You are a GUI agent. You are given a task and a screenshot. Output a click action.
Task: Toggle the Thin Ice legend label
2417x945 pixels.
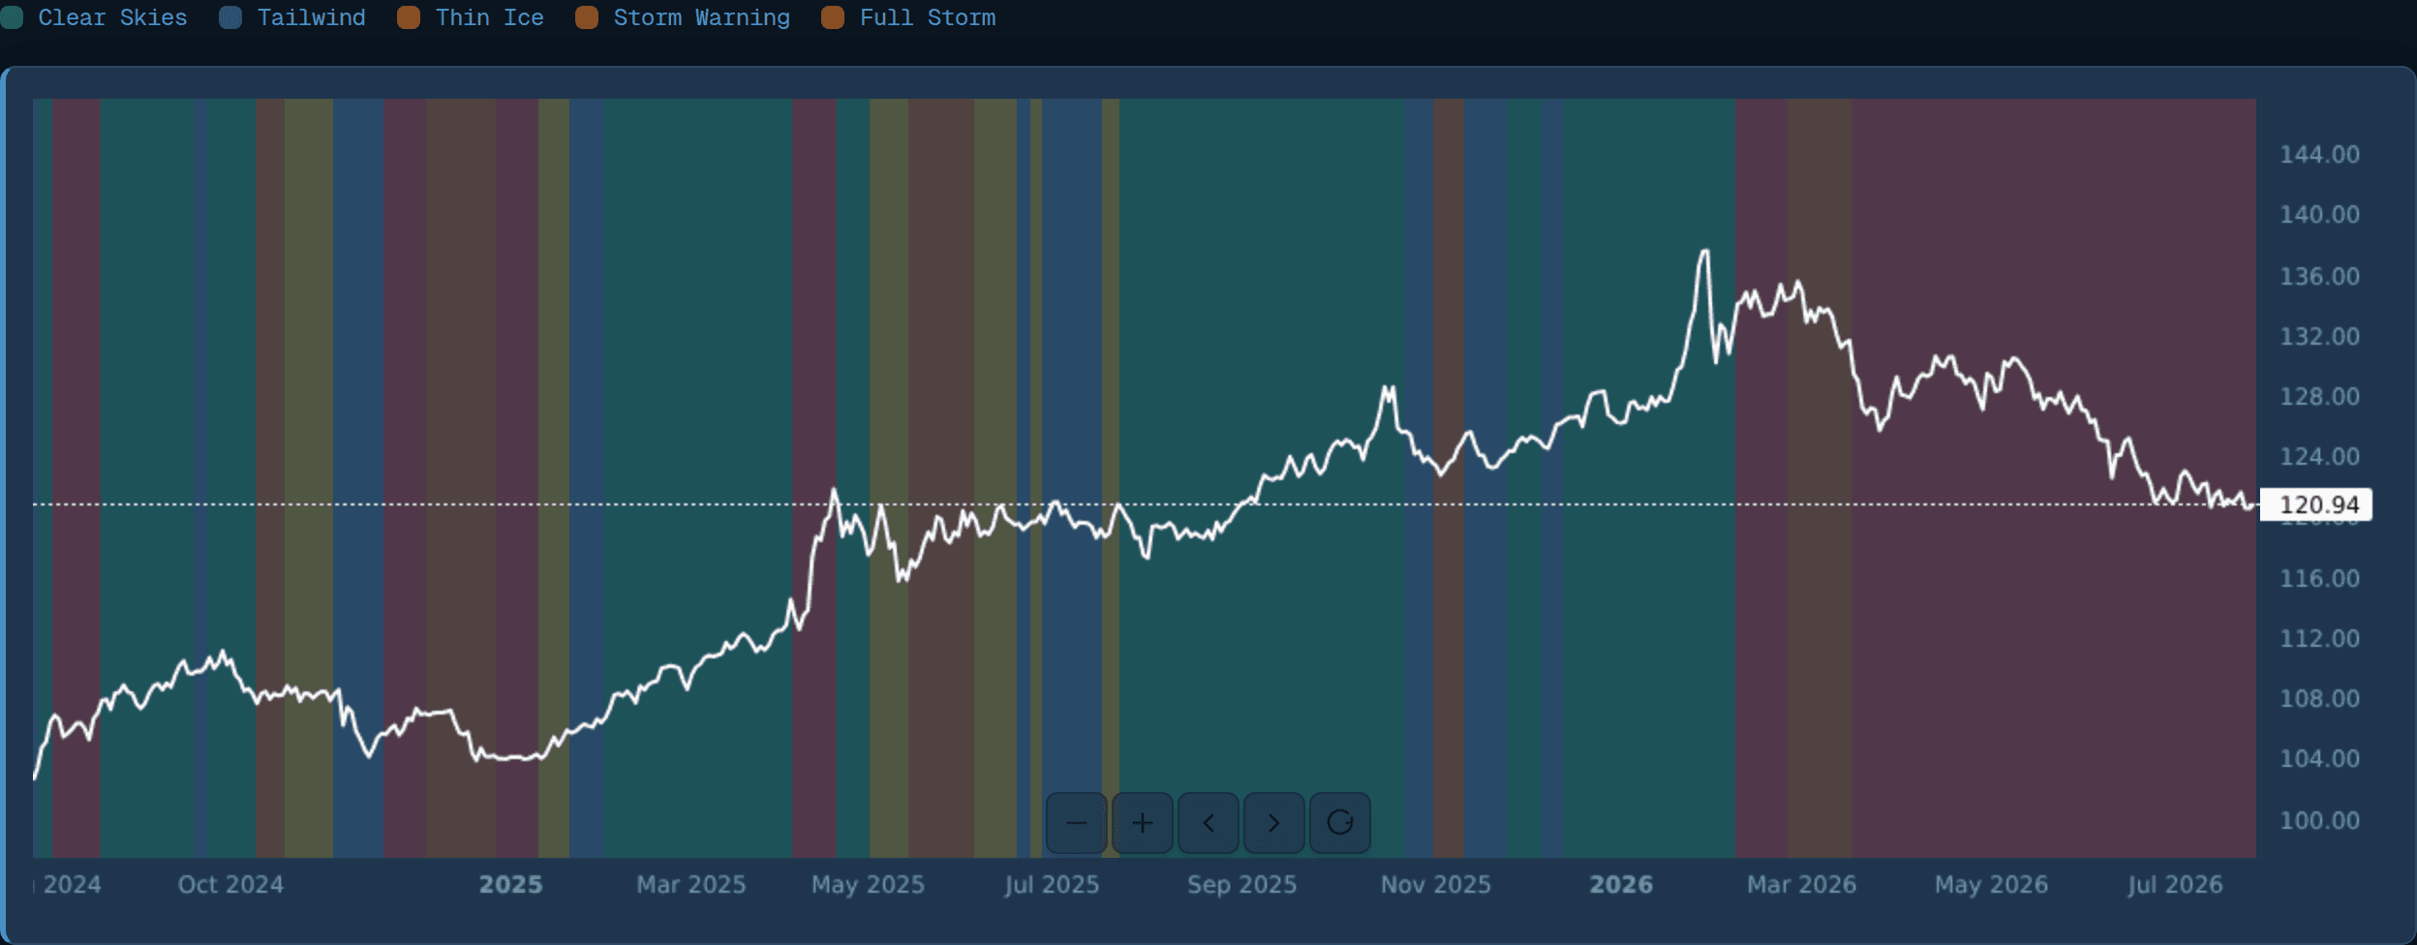tap(490, 17)
